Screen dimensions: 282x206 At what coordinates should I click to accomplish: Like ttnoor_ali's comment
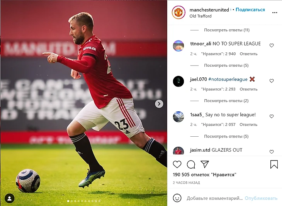click(272, 45)
